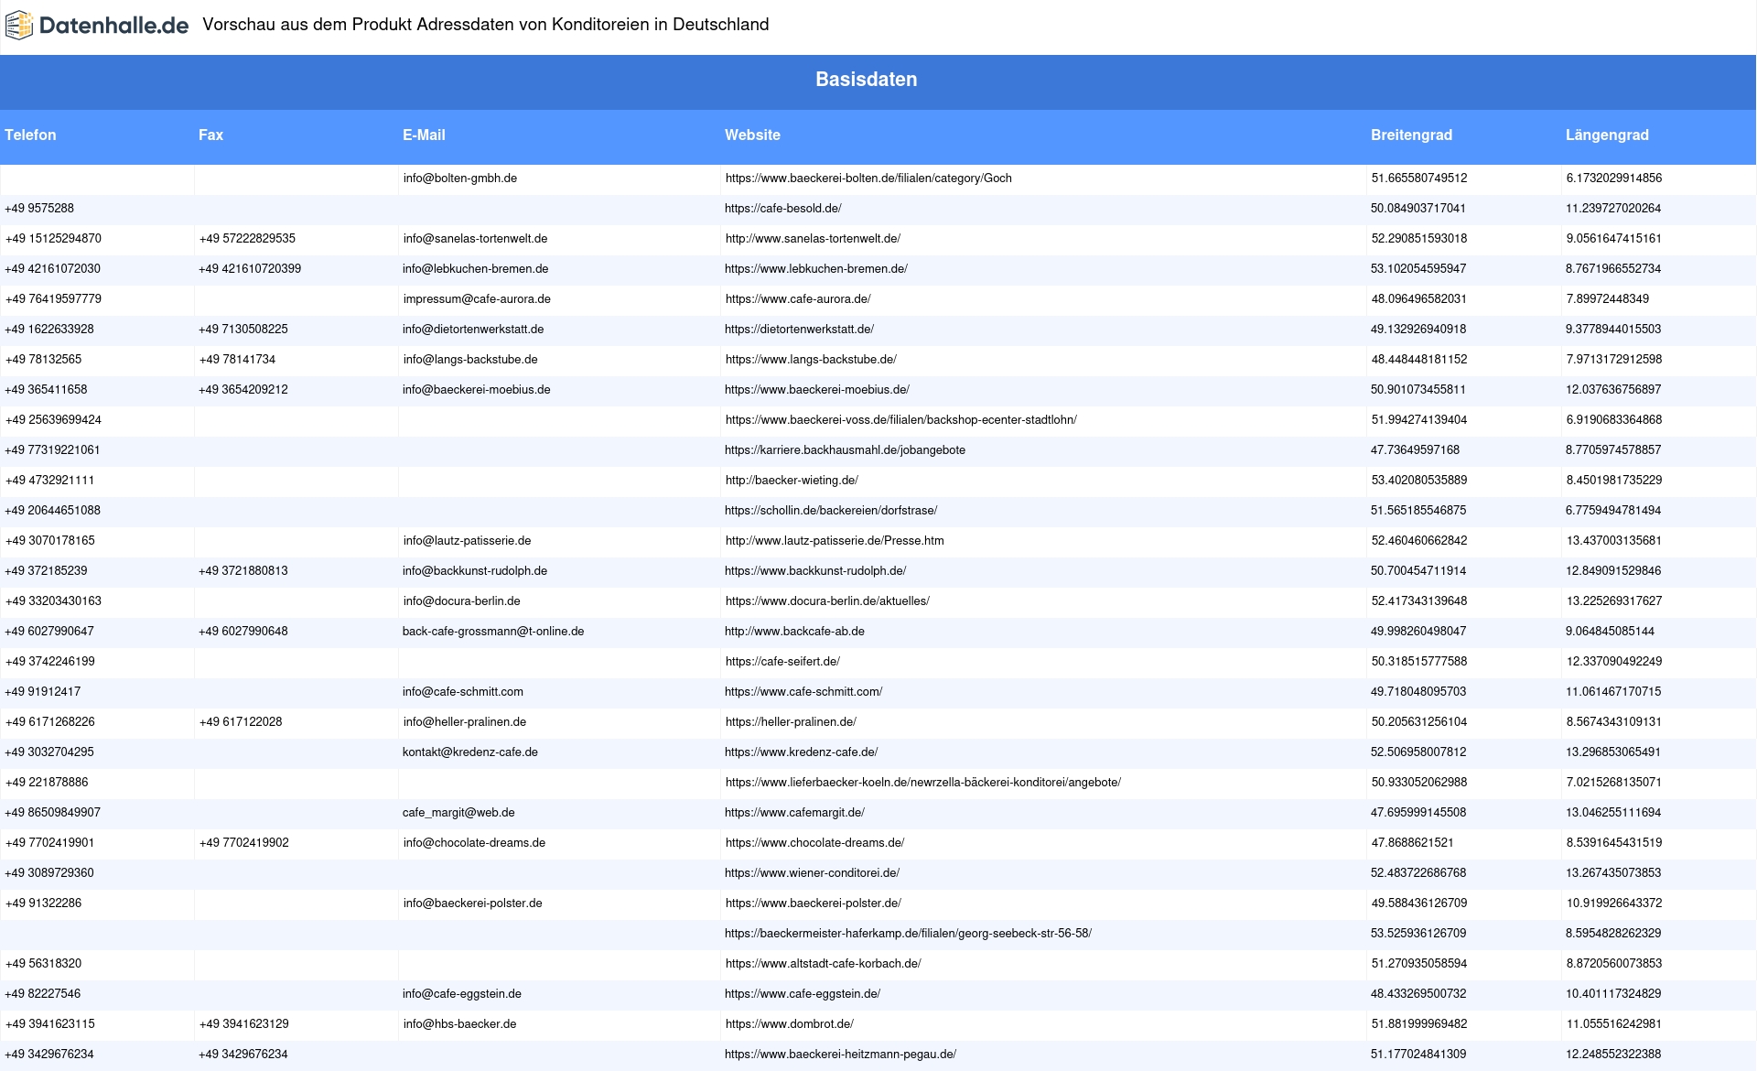
Task: Select phone number +49 1622633928
Action: coord(49,330)
